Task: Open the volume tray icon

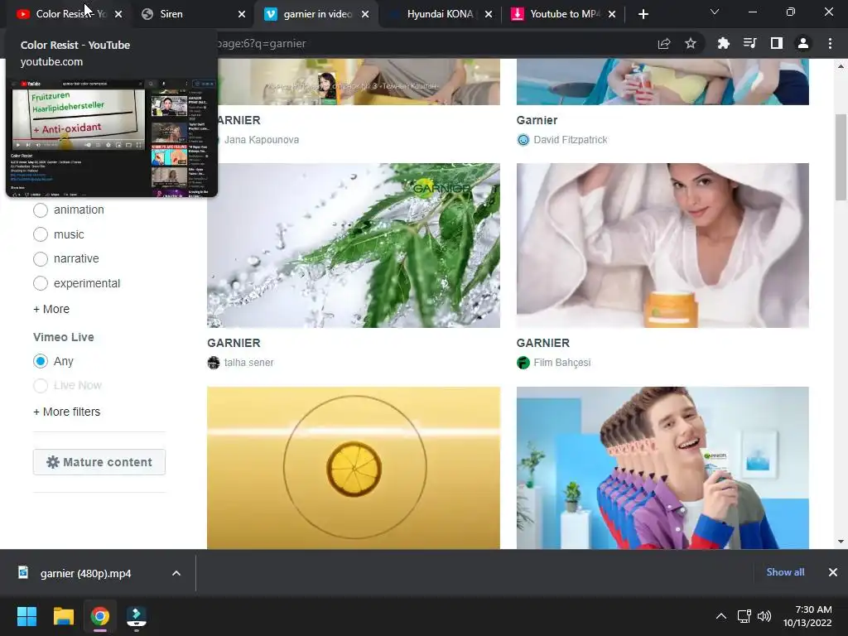Action: pyautogui.click(x=764, y=616)
